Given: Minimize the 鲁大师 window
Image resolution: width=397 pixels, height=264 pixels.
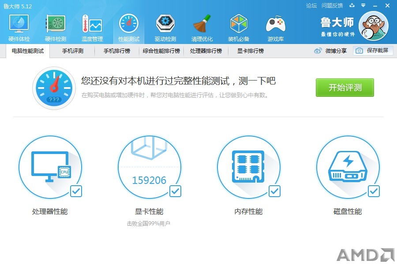Looking at the screenshot, I should point(375,6).
